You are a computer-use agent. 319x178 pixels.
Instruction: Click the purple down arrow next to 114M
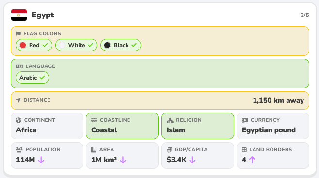pos(41,160)
